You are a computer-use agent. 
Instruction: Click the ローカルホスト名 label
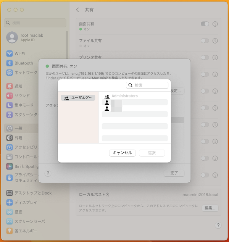pos(94,194)
